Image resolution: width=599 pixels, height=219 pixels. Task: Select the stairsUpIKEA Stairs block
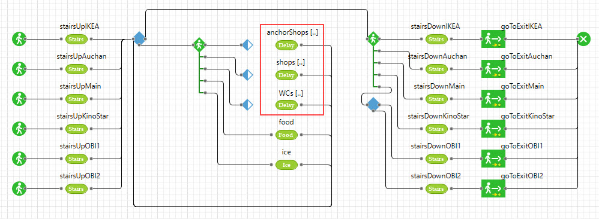[76, 39]
